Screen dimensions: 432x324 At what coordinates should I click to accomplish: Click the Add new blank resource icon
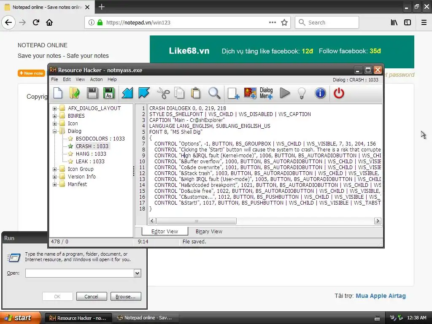coord(233,93)
